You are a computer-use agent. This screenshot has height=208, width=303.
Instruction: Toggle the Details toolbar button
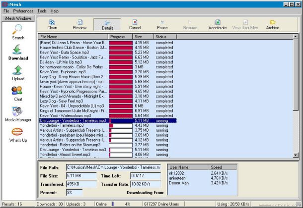coord(107,24)
